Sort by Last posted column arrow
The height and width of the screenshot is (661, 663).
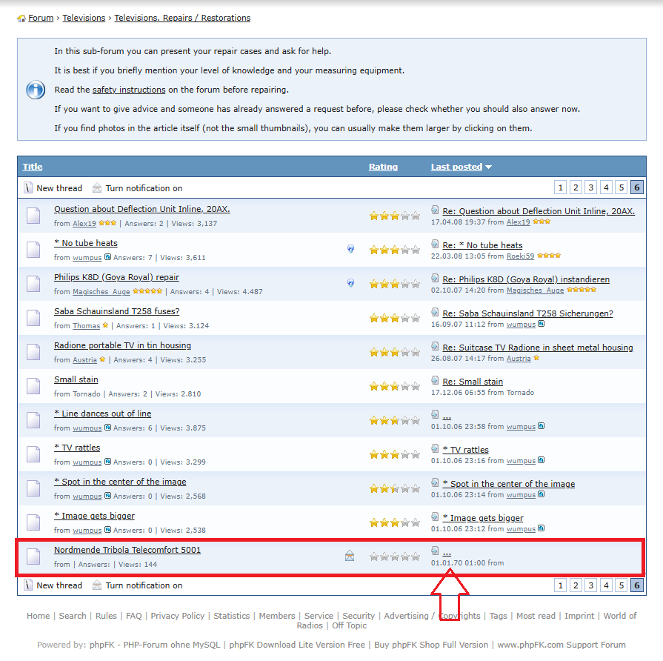(488, 167)
